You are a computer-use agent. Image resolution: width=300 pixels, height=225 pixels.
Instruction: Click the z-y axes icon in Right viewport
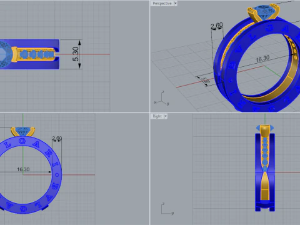pos(167,209)
